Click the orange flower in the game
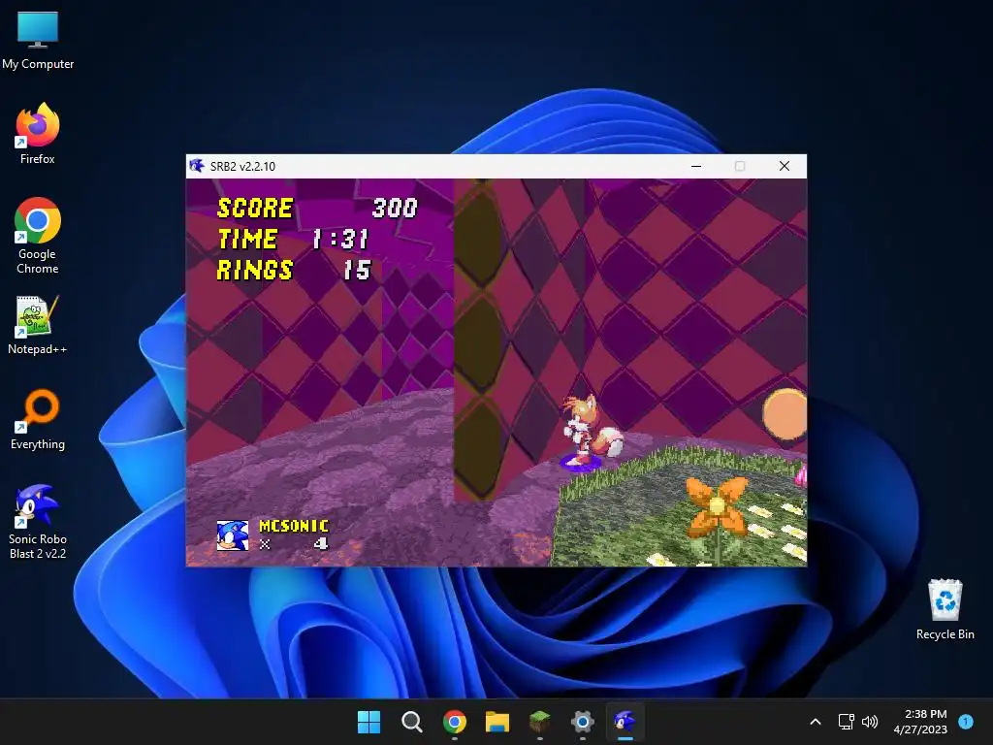 tap(717, 505)
